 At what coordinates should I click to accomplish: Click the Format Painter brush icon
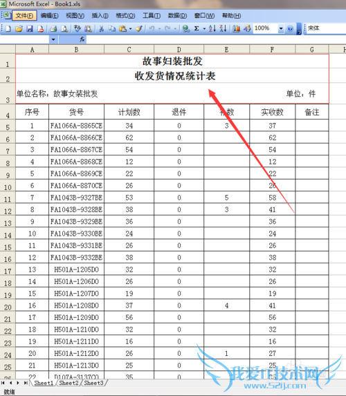pyautogui.click(x=139, y=28)
